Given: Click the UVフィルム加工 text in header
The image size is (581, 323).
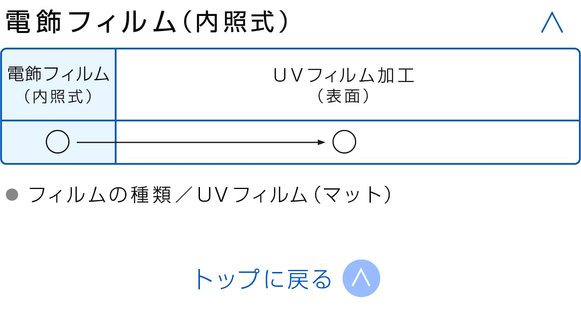Looking at the screenshot, I should (344, 76).
